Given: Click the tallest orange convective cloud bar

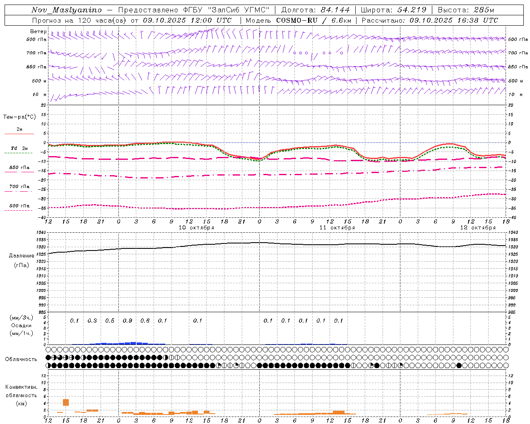Looking at the screenshot, I should [x=66, y=402].
